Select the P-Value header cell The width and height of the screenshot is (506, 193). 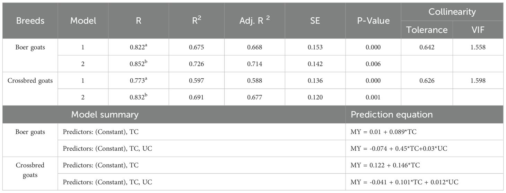[373, 21]
